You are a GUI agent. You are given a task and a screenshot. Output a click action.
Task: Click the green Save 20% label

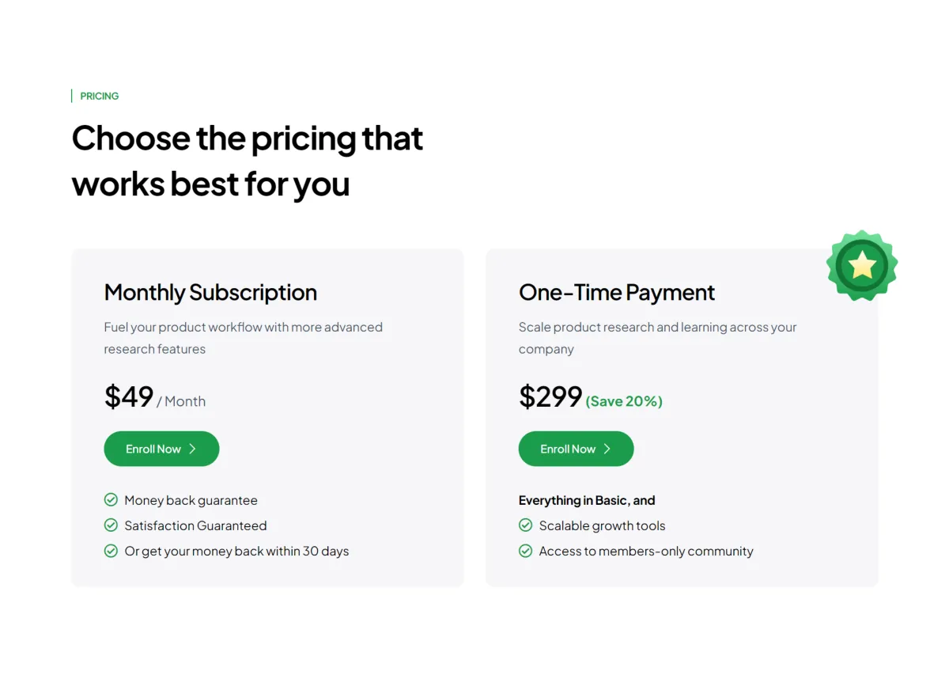tap(624, 401)
